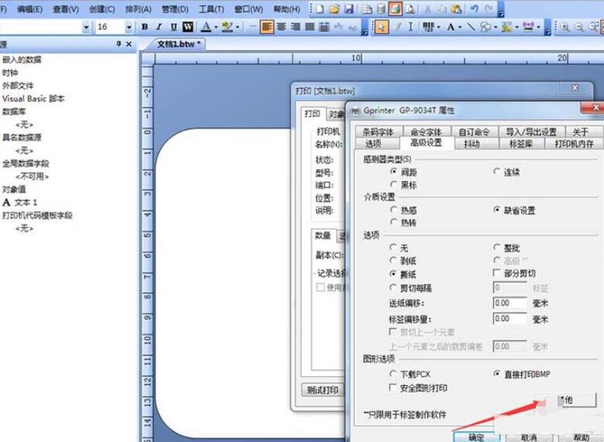Viewport: 604px width, 442px height.
Task: Open the 工具(T) menu
Action: [211, 9]
